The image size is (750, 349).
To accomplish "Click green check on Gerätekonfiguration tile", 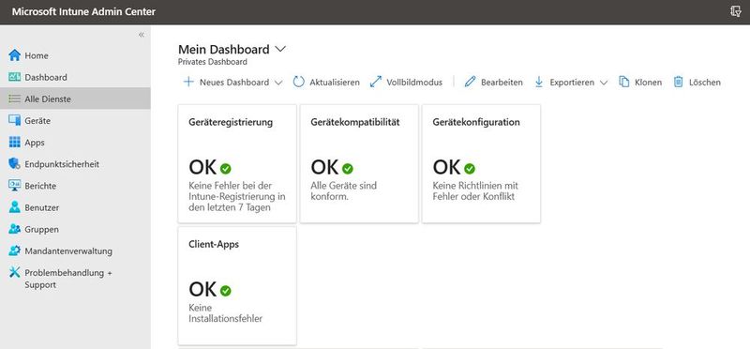I will [x=470, y=169].
